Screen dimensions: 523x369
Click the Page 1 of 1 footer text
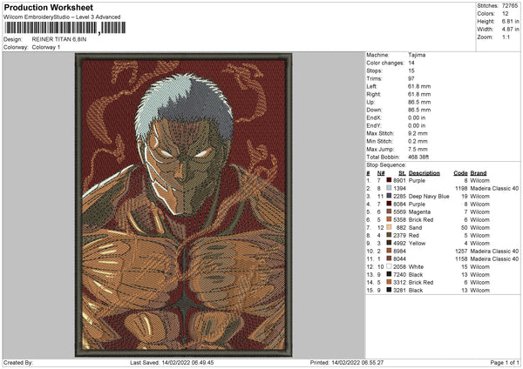(x=505, y=362)
